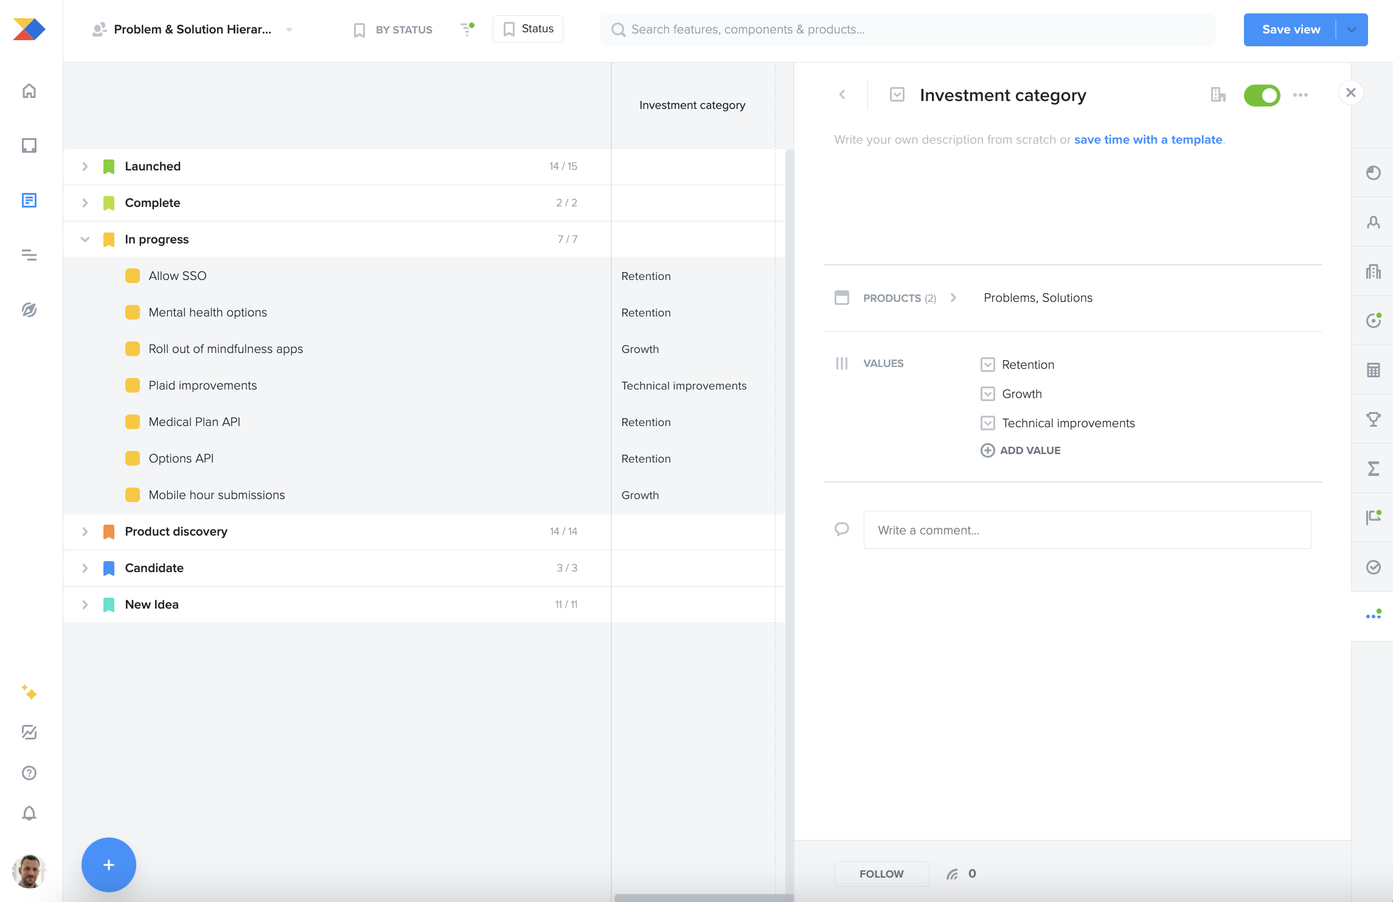
Task: Collapse the In progress group
Action: coord(85,239)
